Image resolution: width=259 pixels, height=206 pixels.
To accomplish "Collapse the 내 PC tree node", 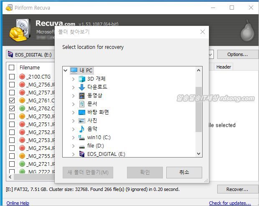I will coord(66,71).
